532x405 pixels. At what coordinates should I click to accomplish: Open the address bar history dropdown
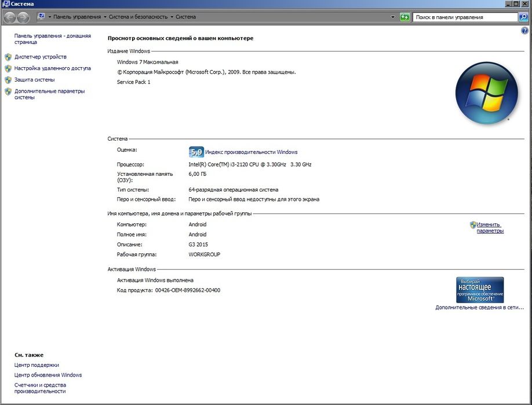point(392,17)
